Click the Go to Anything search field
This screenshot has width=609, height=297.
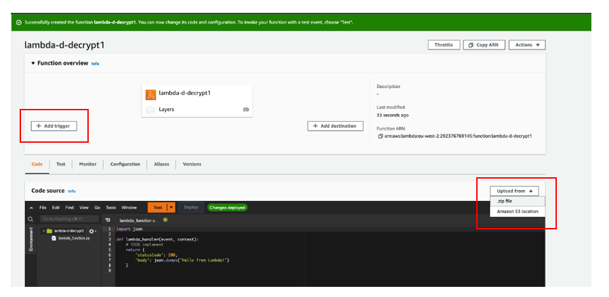pyautogui.click(x=68, y=219)
